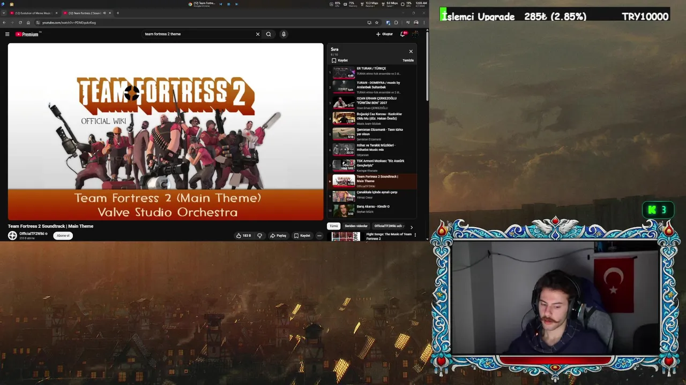Image resolution: width=686 pixels, height=385 pixels.
Task: Select Team Fortress 2 Soundtrack queue row
Action: pyautogui.click(x=372, y=181)
